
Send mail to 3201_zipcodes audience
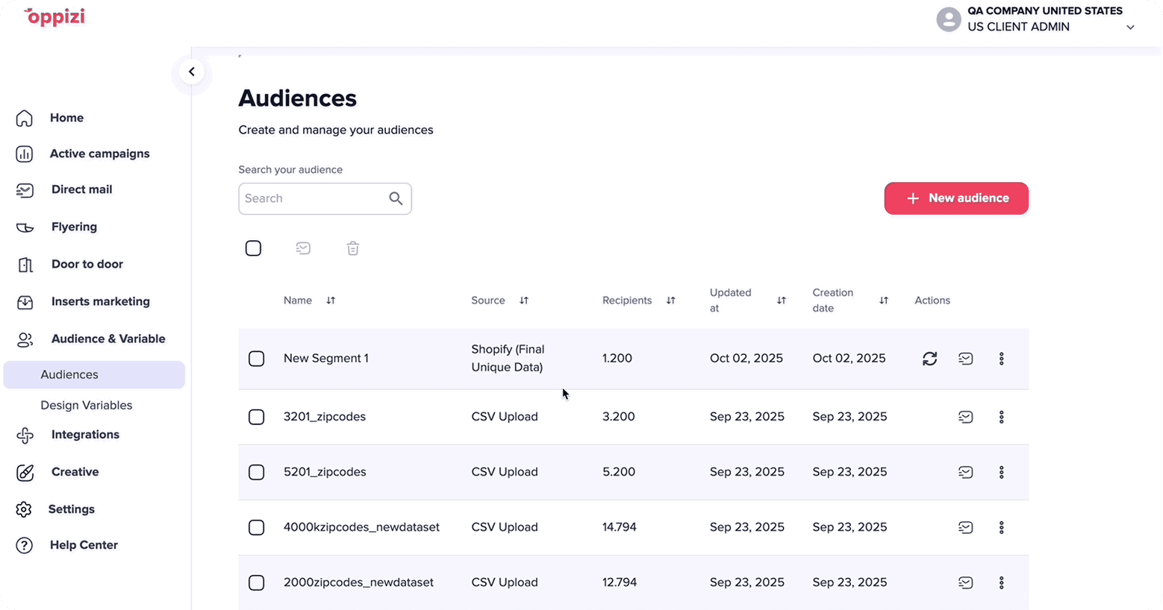coord(966,417)
